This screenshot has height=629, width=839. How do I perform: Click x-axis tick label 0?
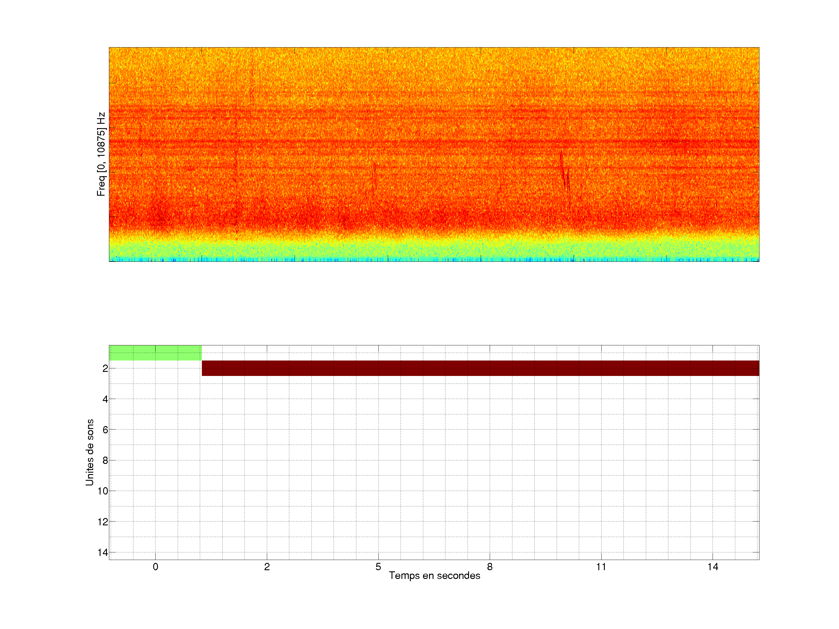[x=156, y=567]
